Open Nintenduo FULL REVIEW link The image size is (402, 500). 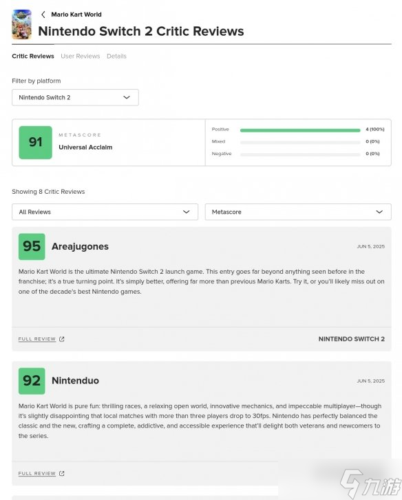[37, 474]
